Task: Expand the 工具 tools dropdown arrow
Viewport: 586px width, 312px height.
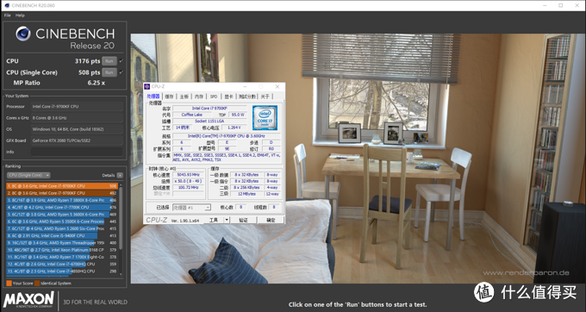Action: click(x=226, y=220)
